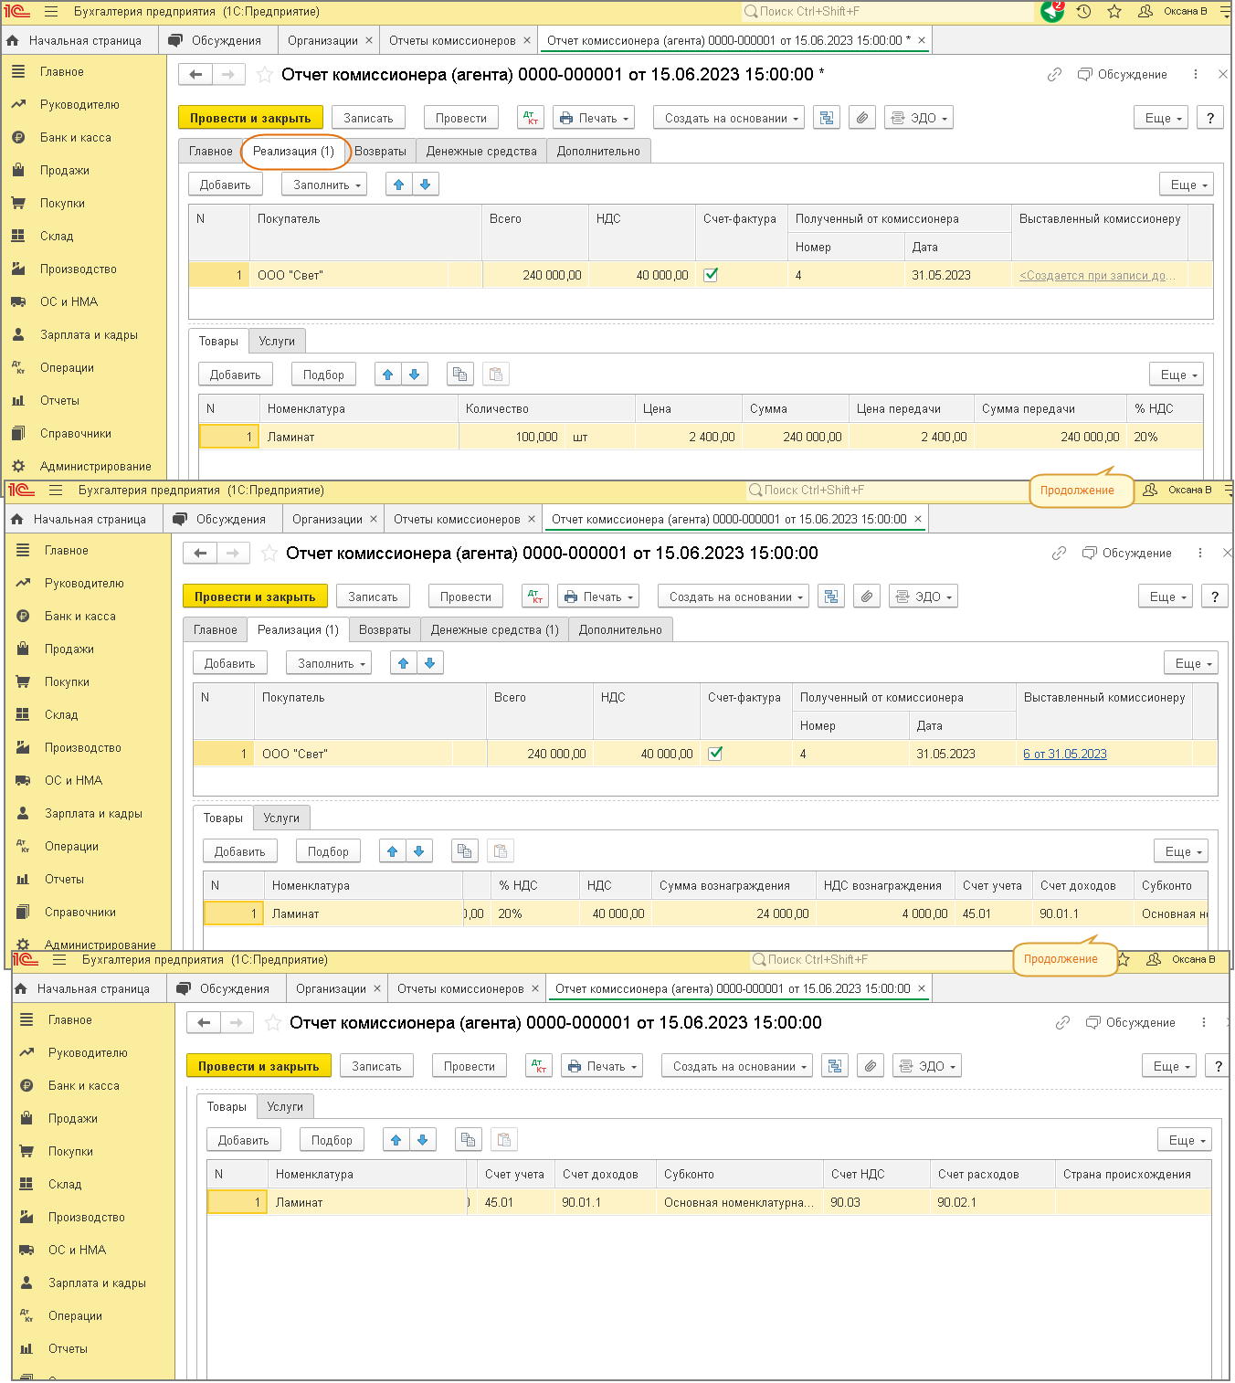Toggle Счет-фактура checkbox for ООО Свет, middle window
1235x1383 pixels.
click(715, 754)
